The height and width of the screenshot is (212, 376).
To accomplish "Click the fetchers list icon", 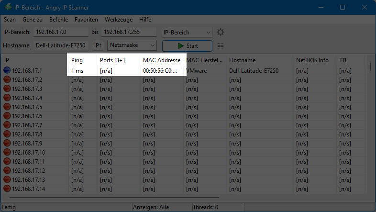I will tap(221, 46).
